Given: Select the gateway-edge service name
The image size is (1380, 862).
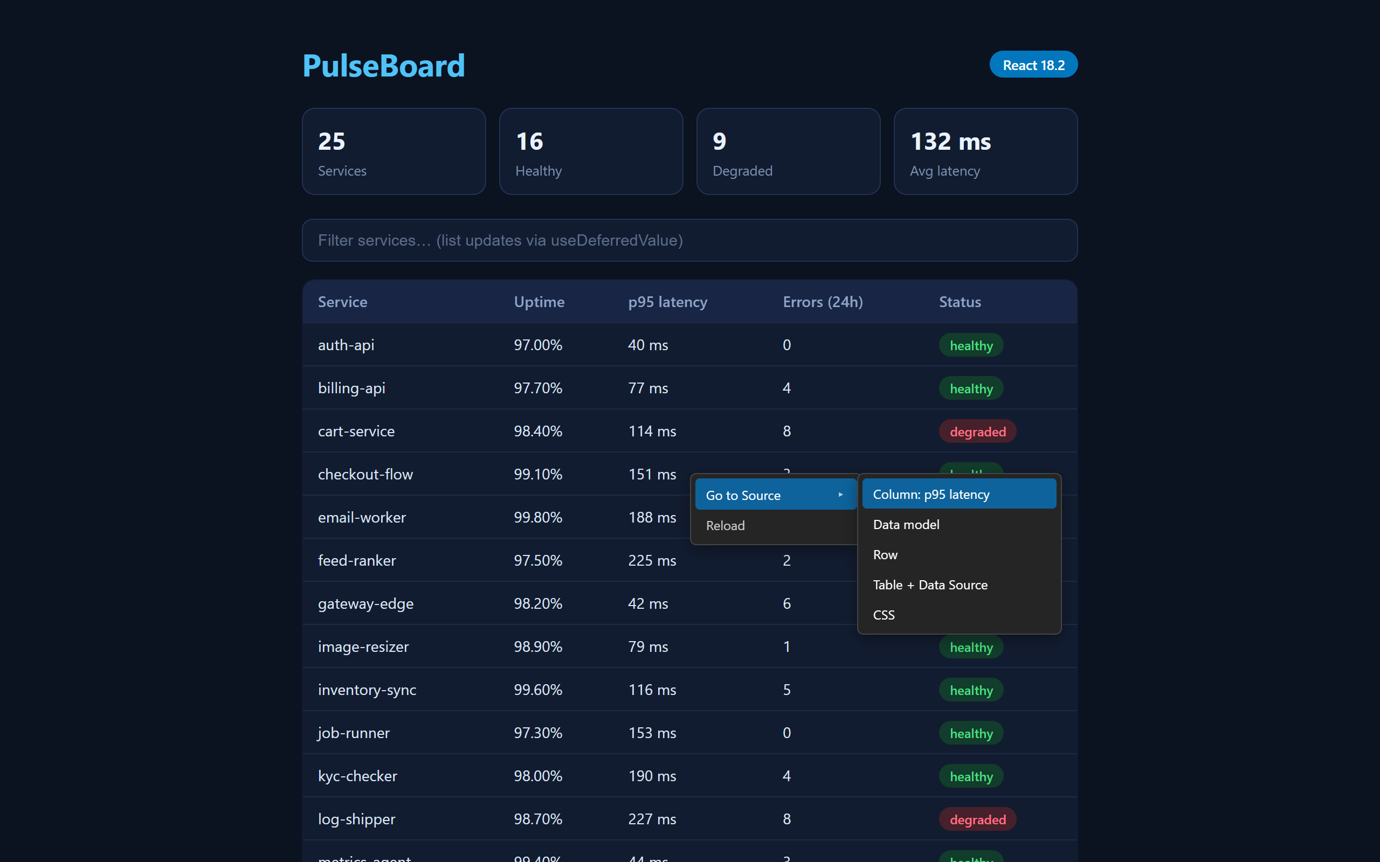Looking at the screenshot, I should [365, 603].
